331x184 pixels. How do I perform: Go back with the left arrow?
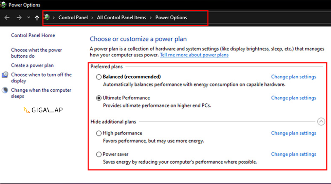point(7,18)
